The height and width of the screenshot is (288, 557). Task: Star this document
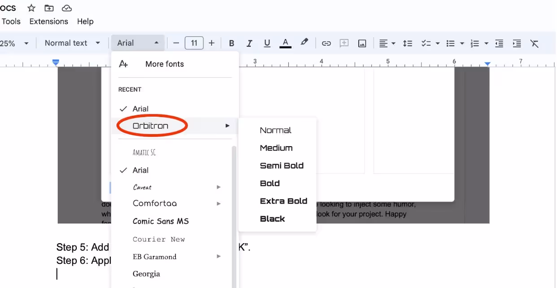31,8
